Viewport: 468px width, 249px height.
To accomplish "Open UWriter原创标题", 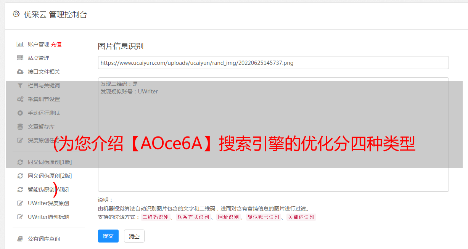I will tap(48, 217).
